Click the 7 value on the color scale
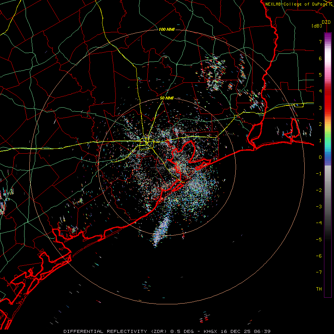This screenshot has width=334, height=334. pyautogui.click(x=320, y=42)
